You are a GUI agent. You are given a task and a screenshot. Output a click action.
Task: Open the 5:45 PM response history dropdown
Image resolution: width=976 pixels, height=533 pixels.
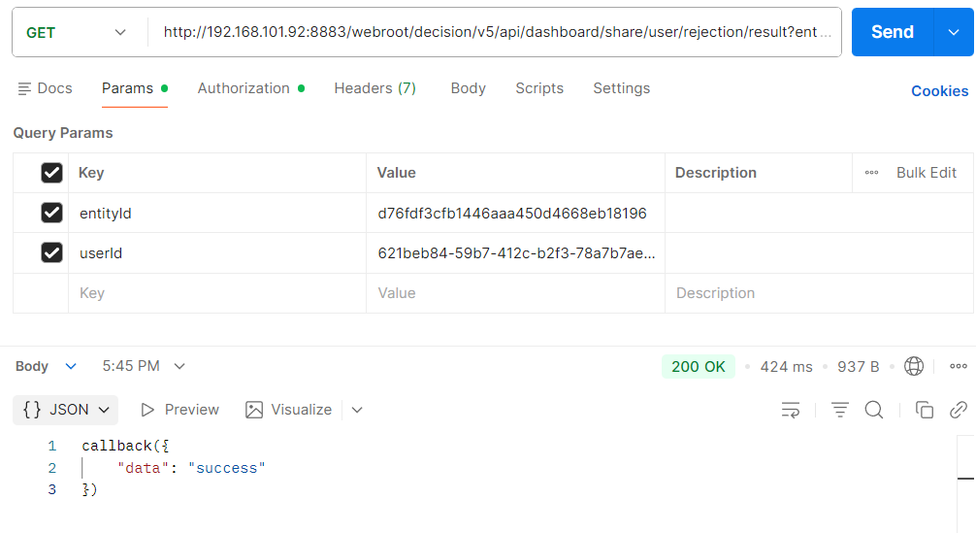144,366
